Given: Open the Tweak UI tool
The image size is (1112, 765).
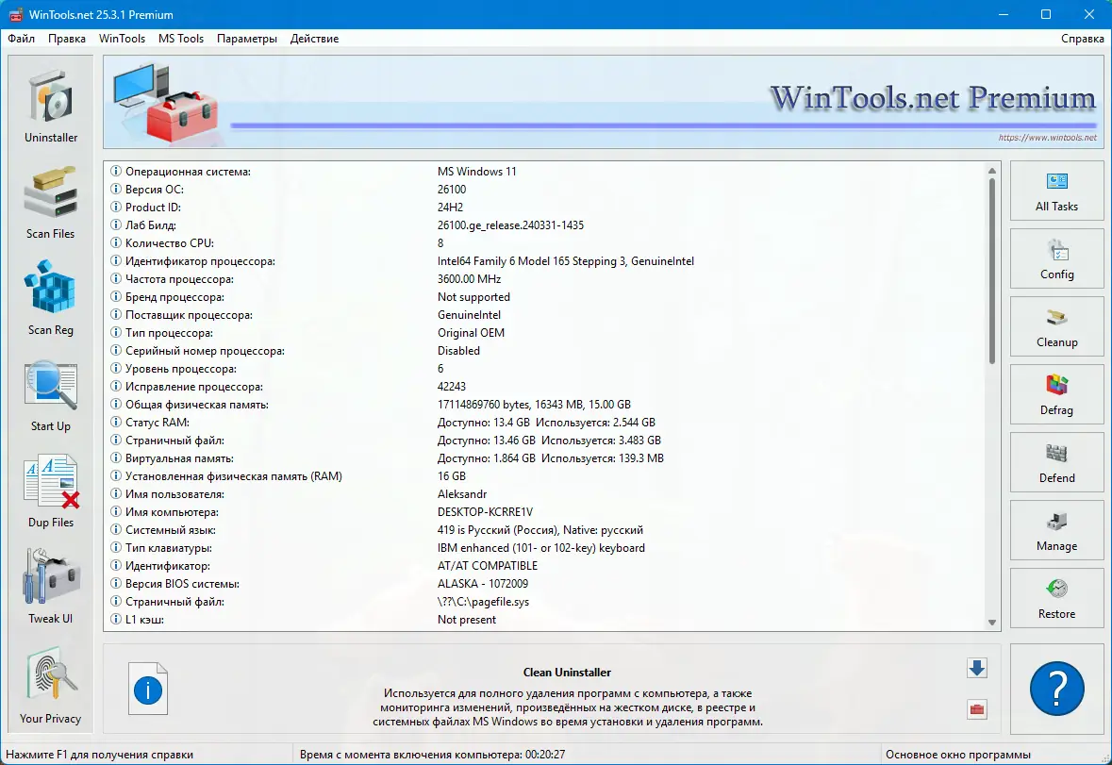Looking at the screenshot, I should 50,587.
